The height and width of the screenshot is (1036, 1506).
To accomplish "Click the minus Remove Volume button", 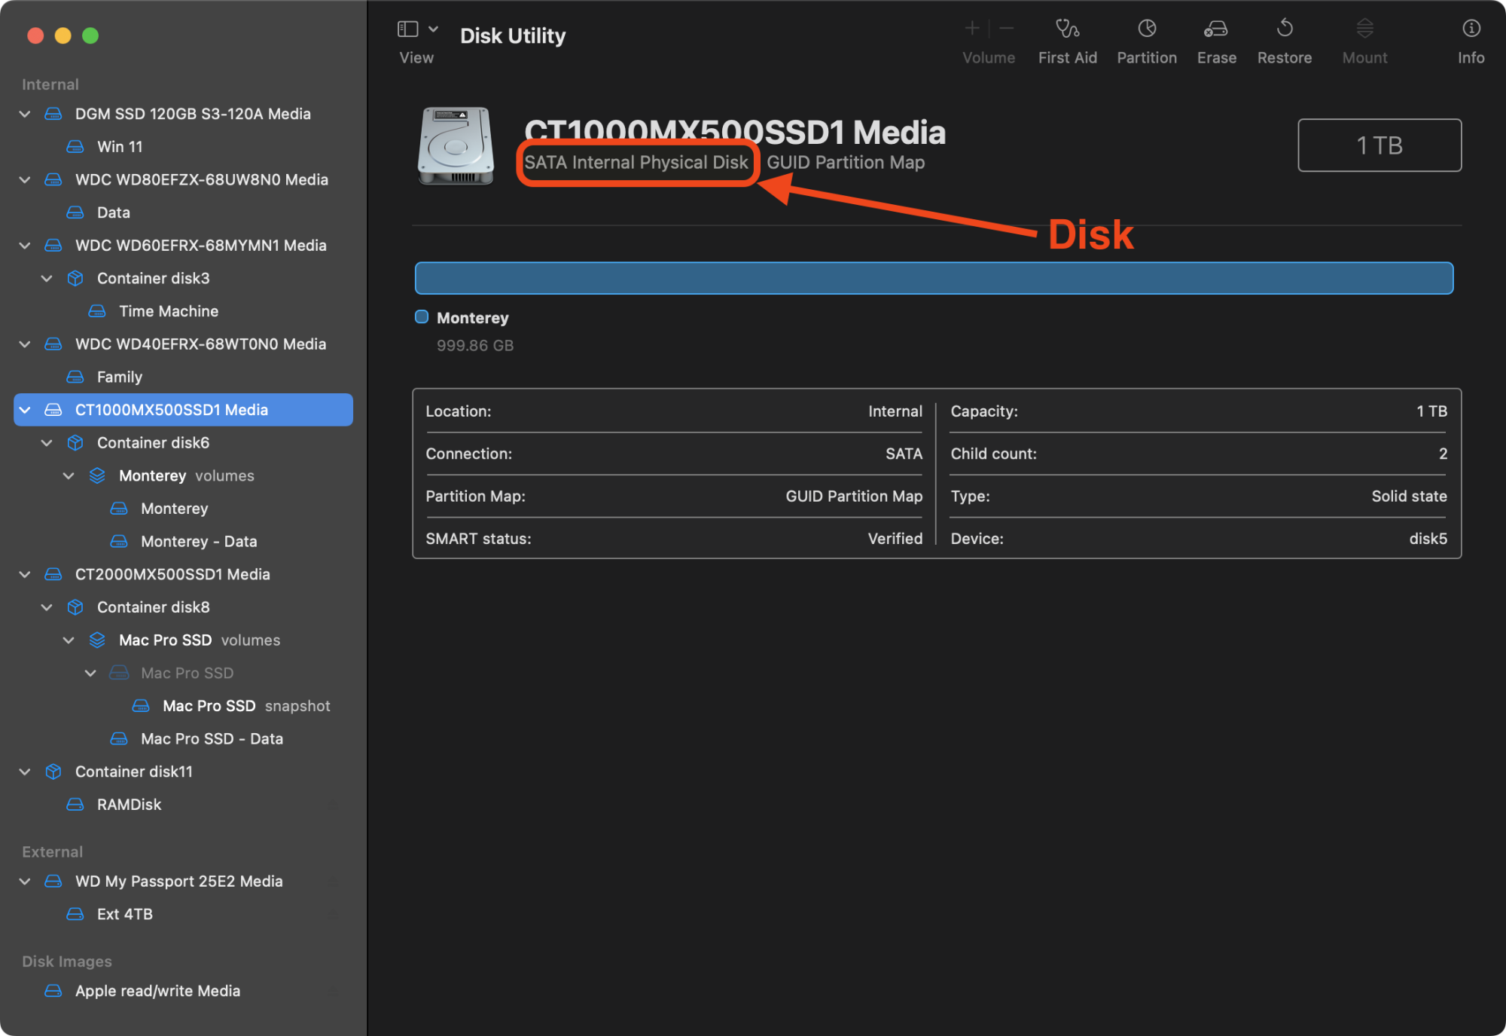I will point(1007,27).
